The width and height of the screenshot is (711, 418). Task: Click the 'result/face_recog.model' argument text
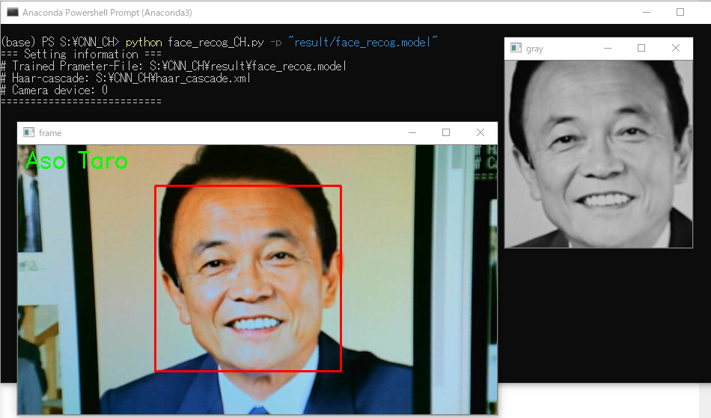click(x=362, y=42)
